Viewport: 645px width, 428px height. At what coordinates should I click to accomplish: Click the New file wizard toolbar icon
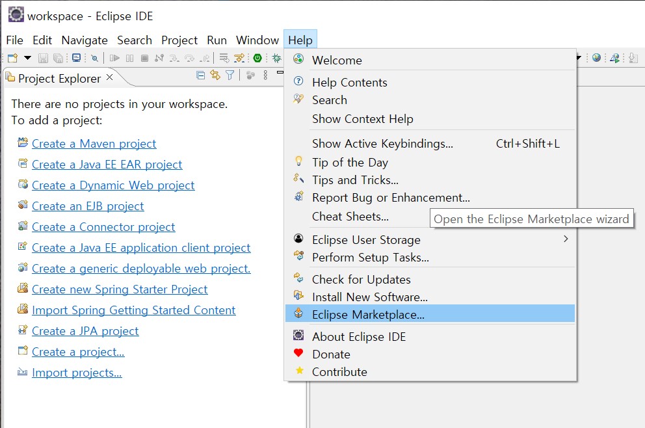click(12, 58)
